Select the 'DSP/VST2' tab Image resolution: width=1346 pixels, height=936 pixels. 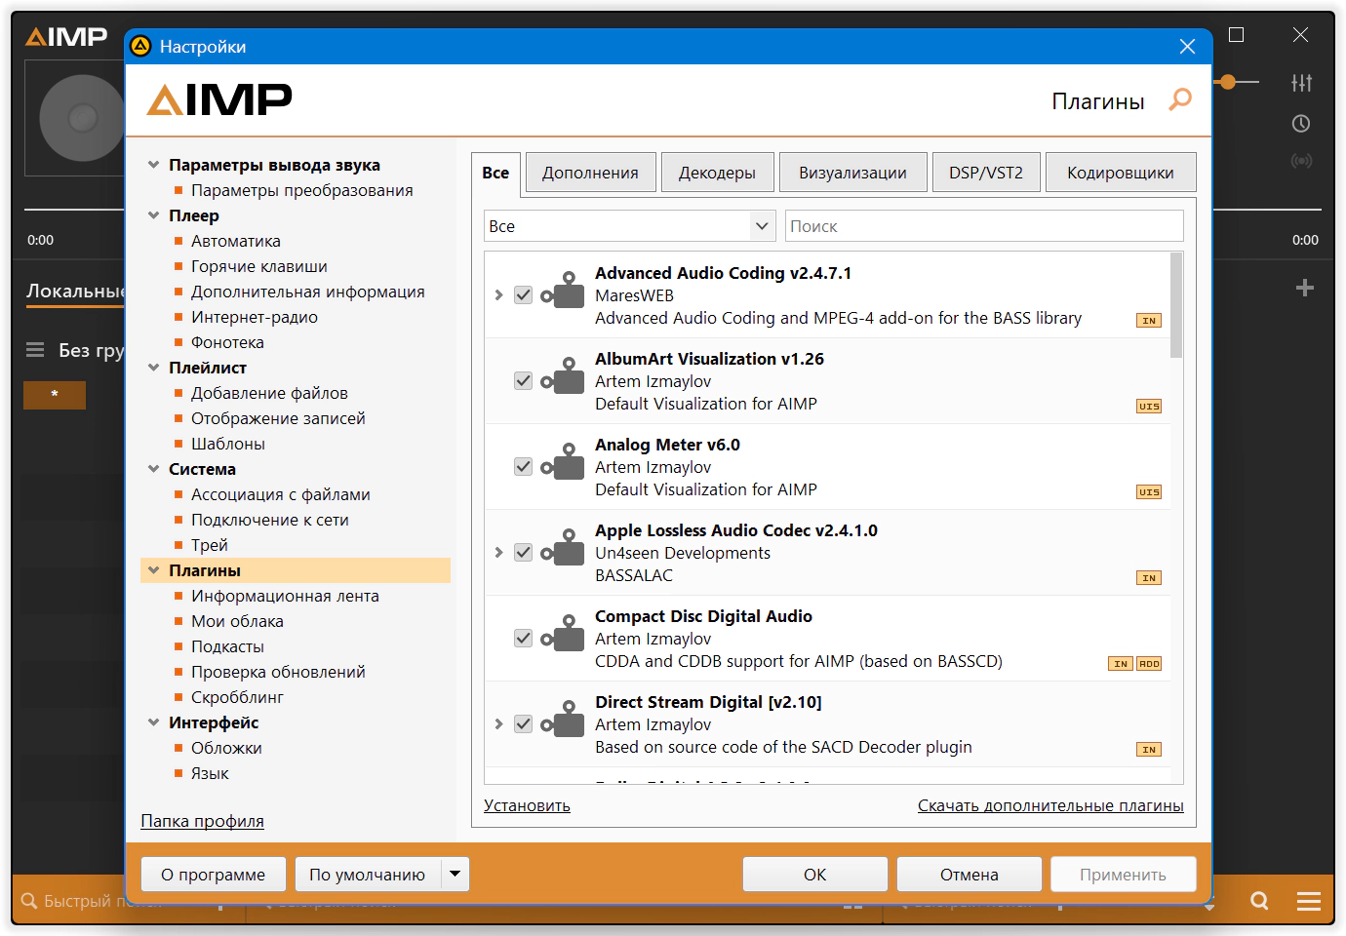(986, 173)
